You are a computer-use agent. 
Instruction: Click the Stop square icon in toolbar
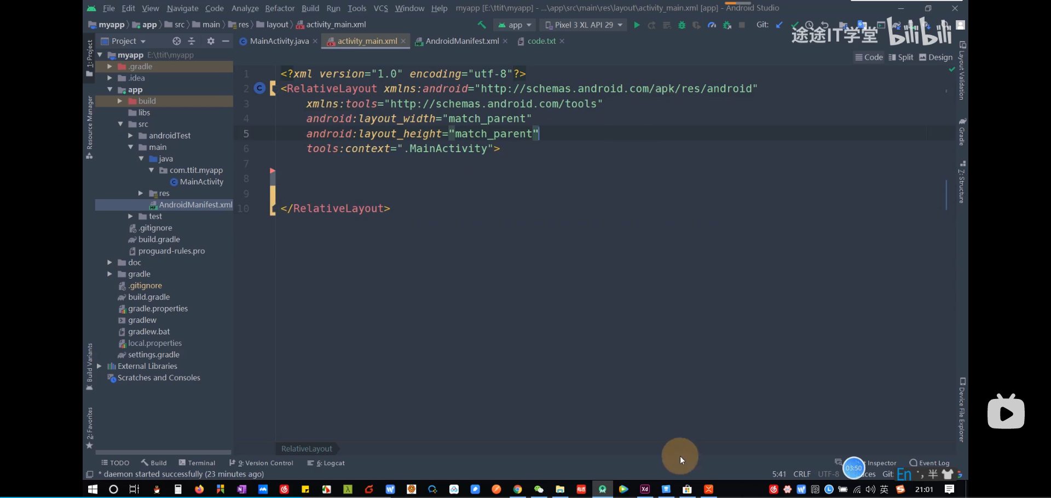[742, 25]
